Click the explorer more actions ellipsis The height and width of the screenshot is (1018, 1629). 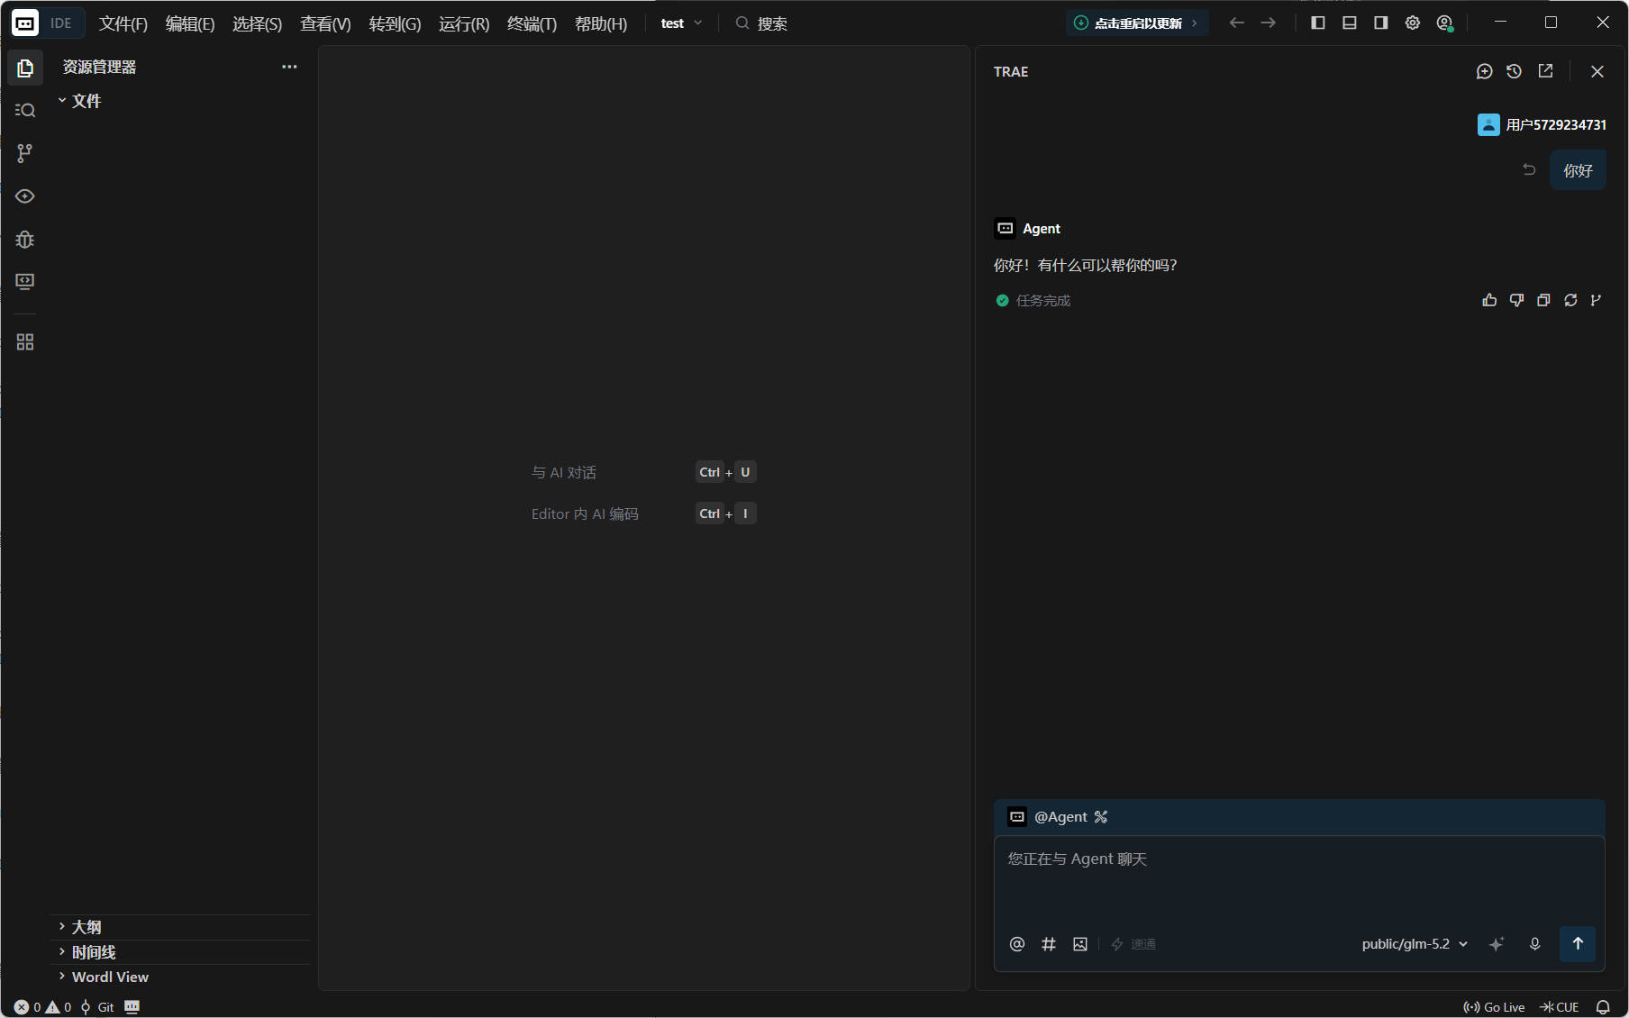289,67
